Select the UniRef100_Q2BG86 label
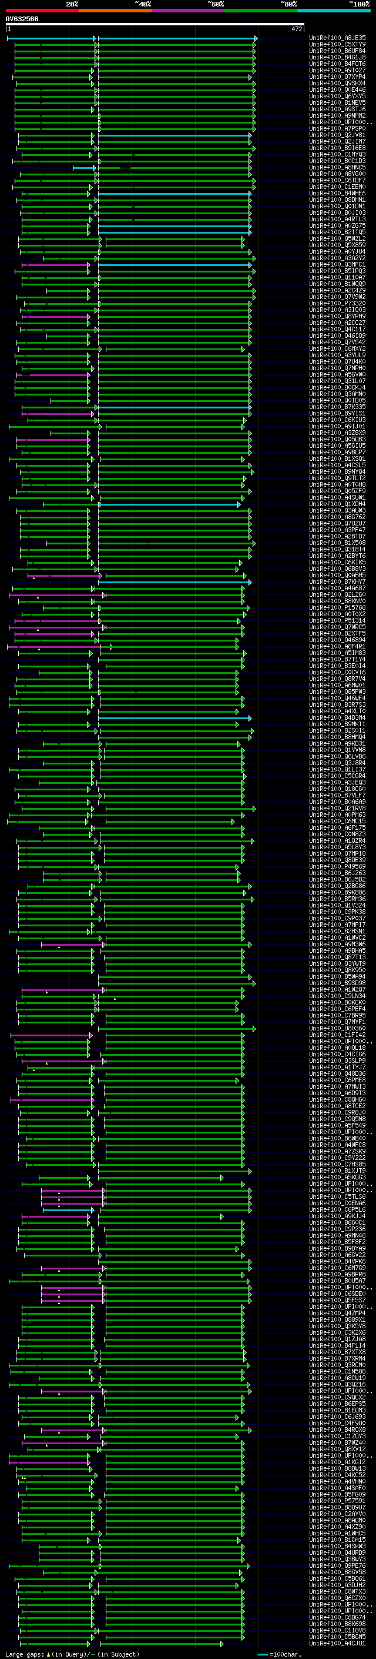 click(x=337, y=886)
